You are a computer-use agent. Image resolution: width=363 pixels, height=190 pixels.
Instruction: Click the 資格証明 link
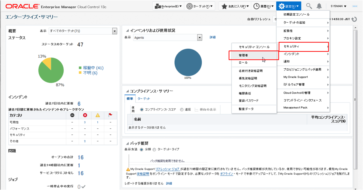[x=143, y=174]
